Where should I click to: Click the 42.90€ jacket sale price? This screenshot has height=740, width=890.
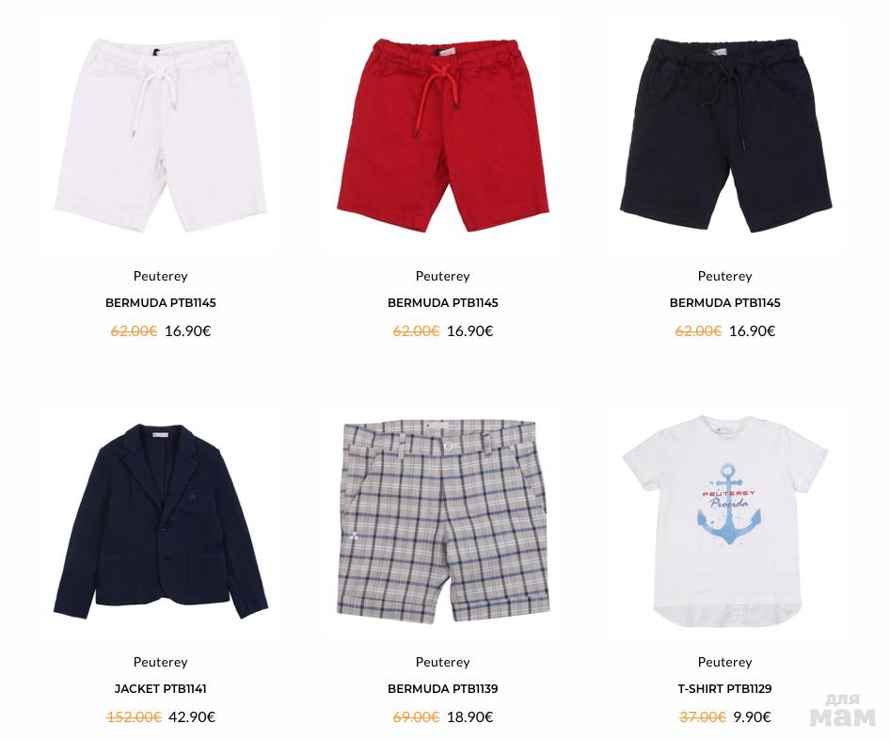[192, 717]
